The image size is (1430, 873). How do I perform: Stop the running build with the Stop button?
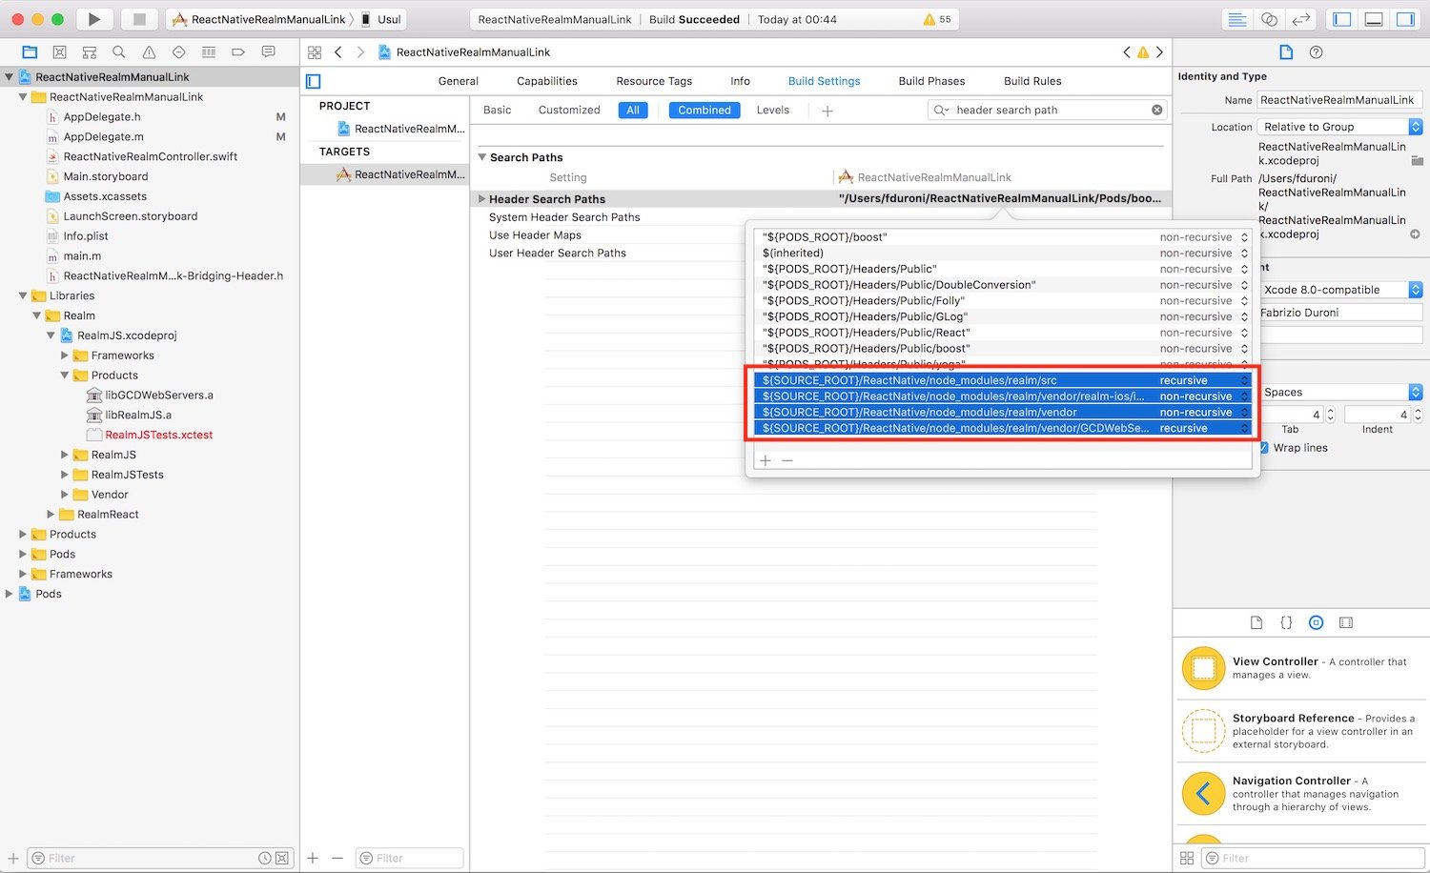click(139, 19)
